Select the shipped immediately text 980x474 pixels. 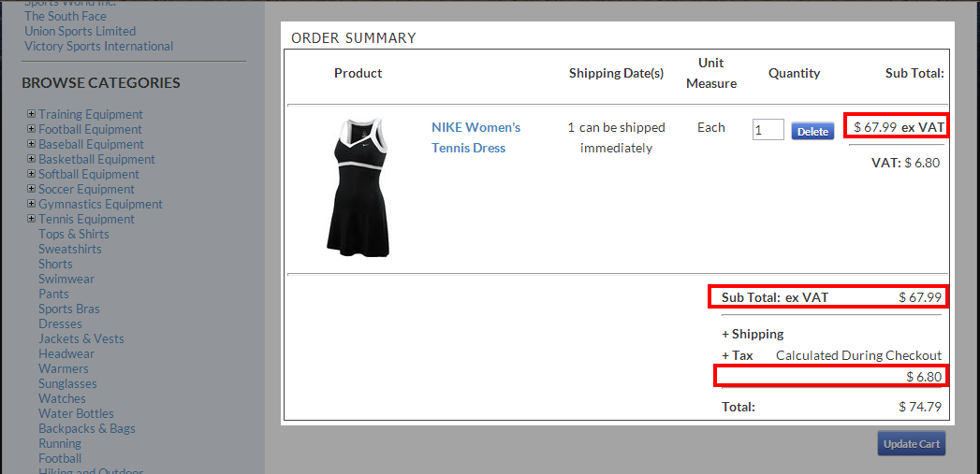click(616, 137)
